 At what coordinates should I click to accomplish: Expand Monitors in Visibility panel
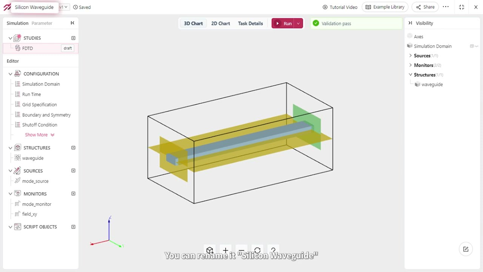click(x=411, y=65)
